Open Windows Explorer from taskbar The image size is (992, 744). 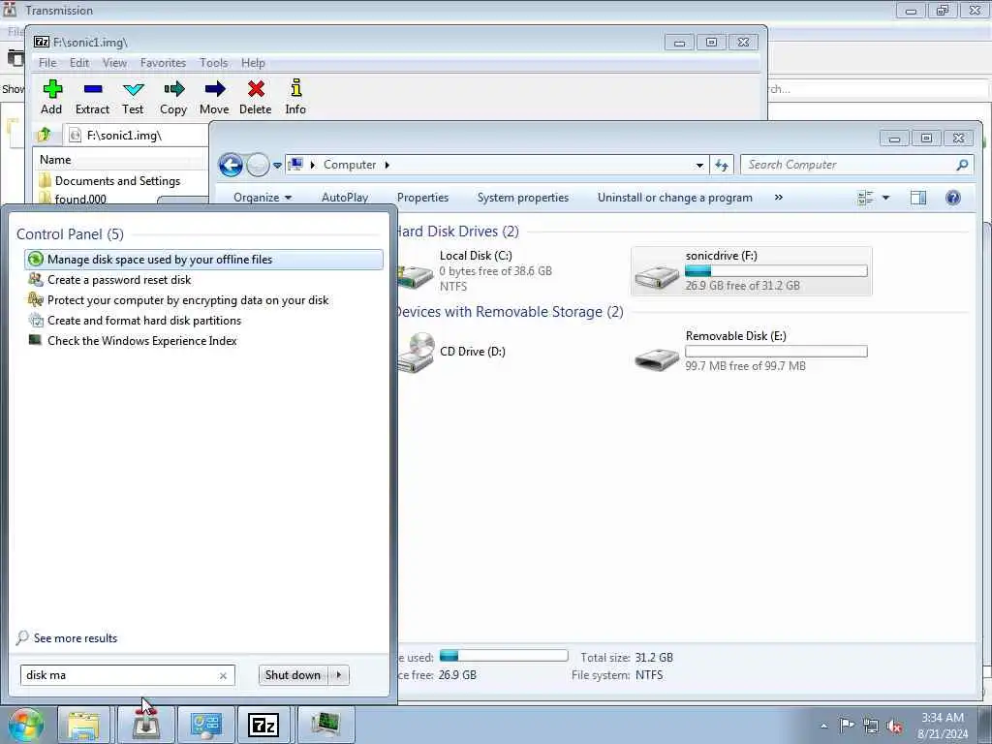[x=83, y=725]
